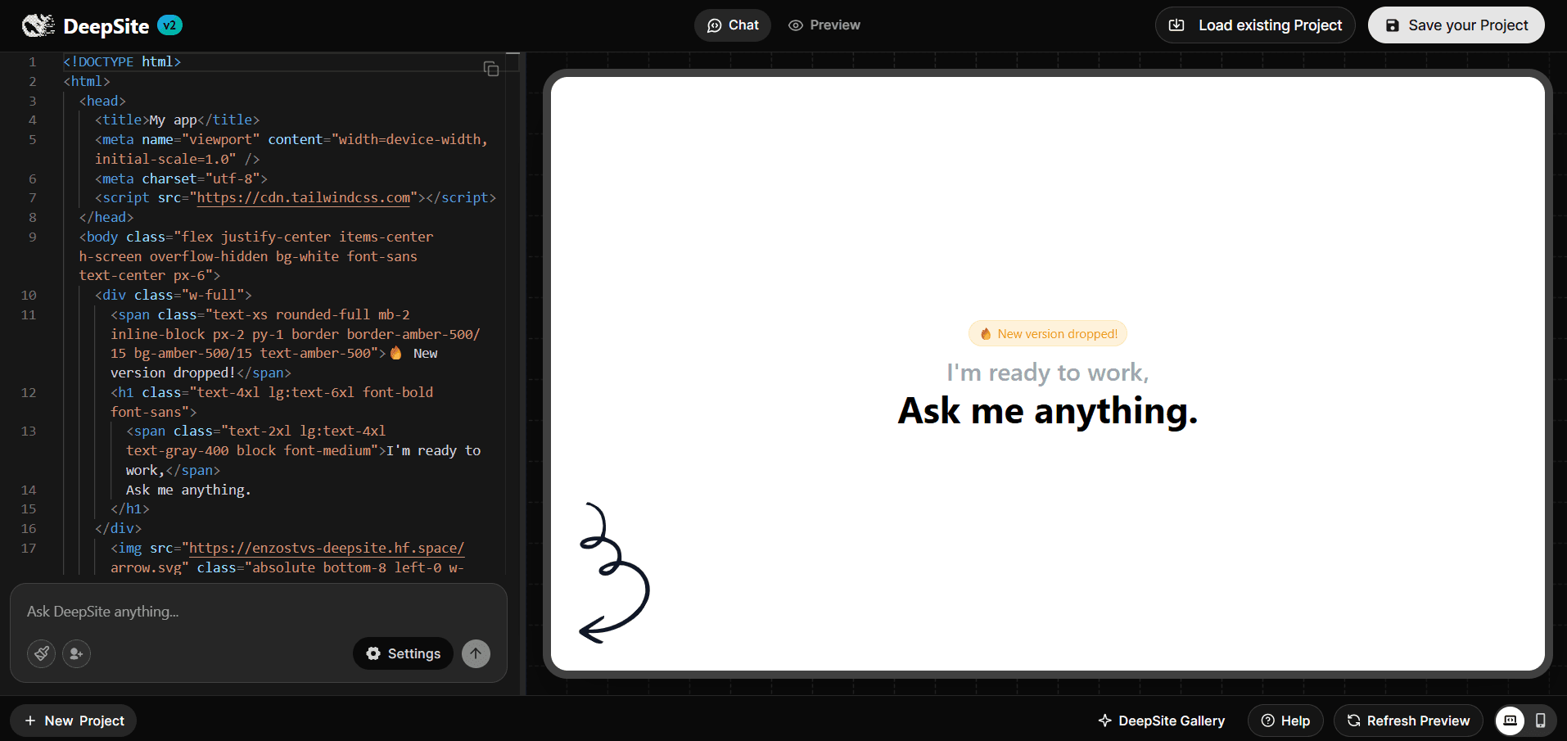Toggle to Preview mode in the header
Viewport: 1567px width, 741px height.
point(824,25)
